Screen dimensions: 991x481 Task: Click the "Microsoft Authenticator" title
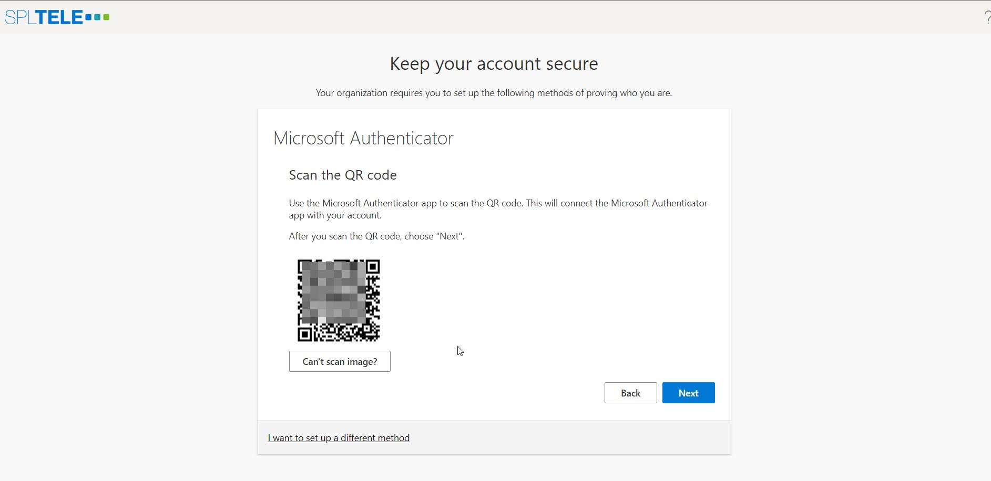[x=363, y=138]
